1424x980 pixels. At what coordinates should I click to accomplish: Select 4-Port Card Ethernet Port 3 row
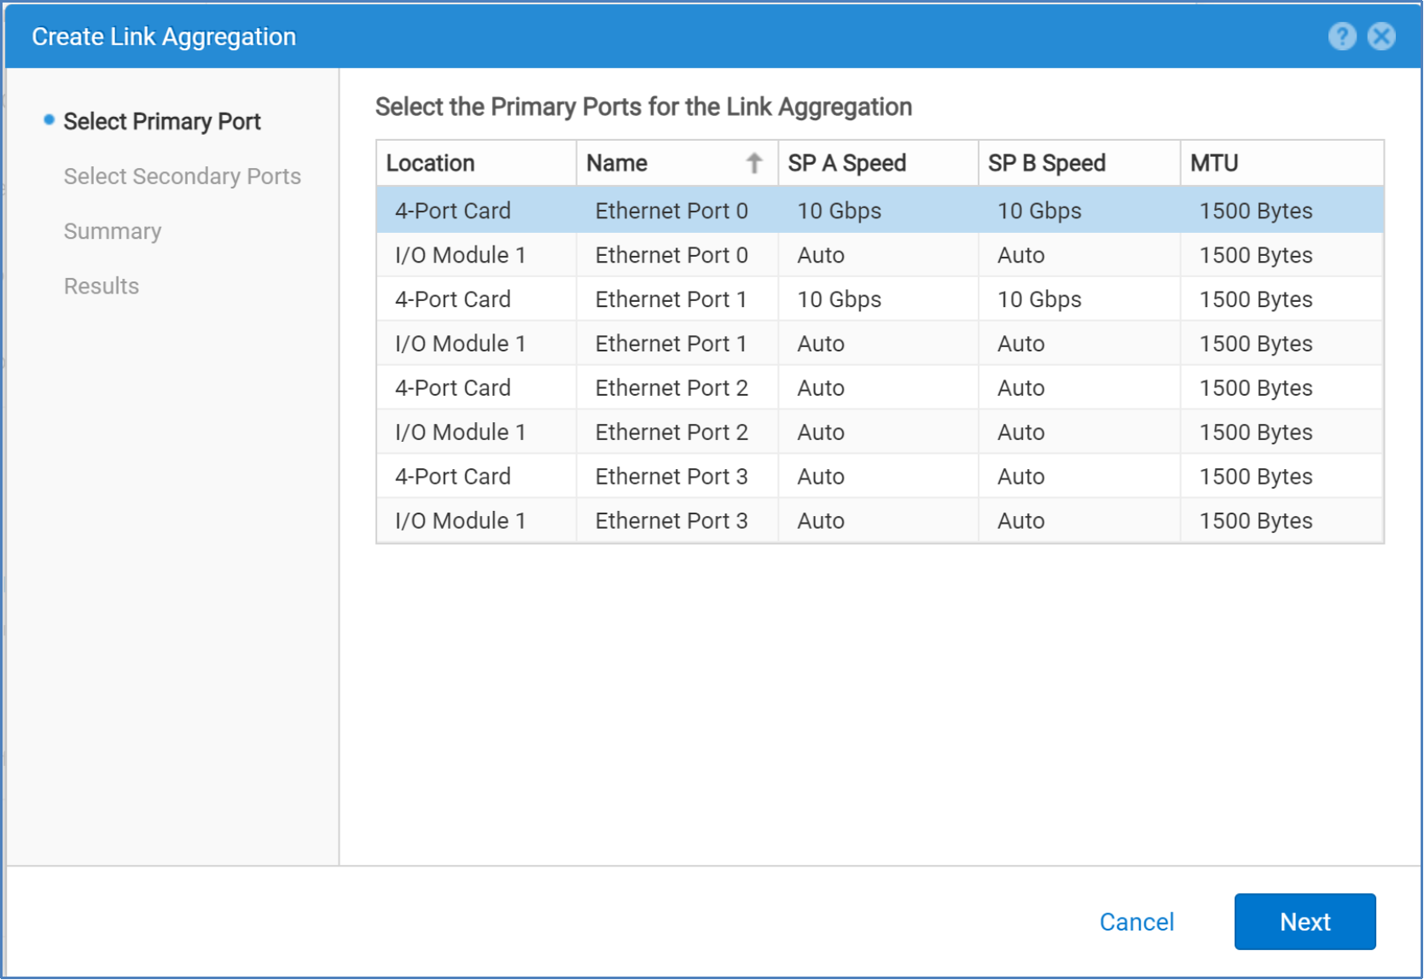(x=880, y=477)
